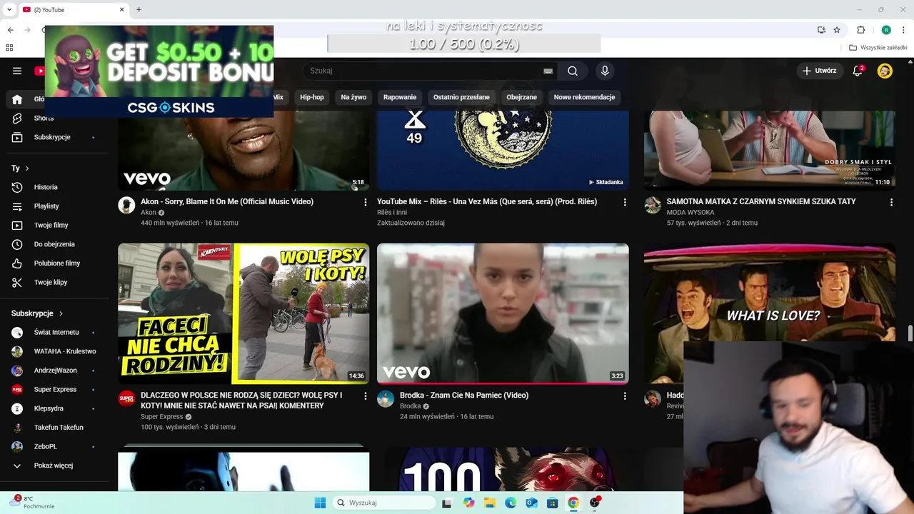Open the on-screen keyboard in search box
The width and height of the screenshot is (914, 514).
point(548,71)
